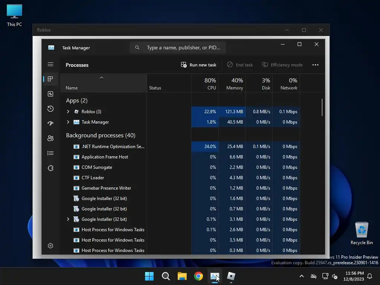This screenshot has height=285, width=380.
Task: Open Google Chrome from the taskbar
Action: 199,276
